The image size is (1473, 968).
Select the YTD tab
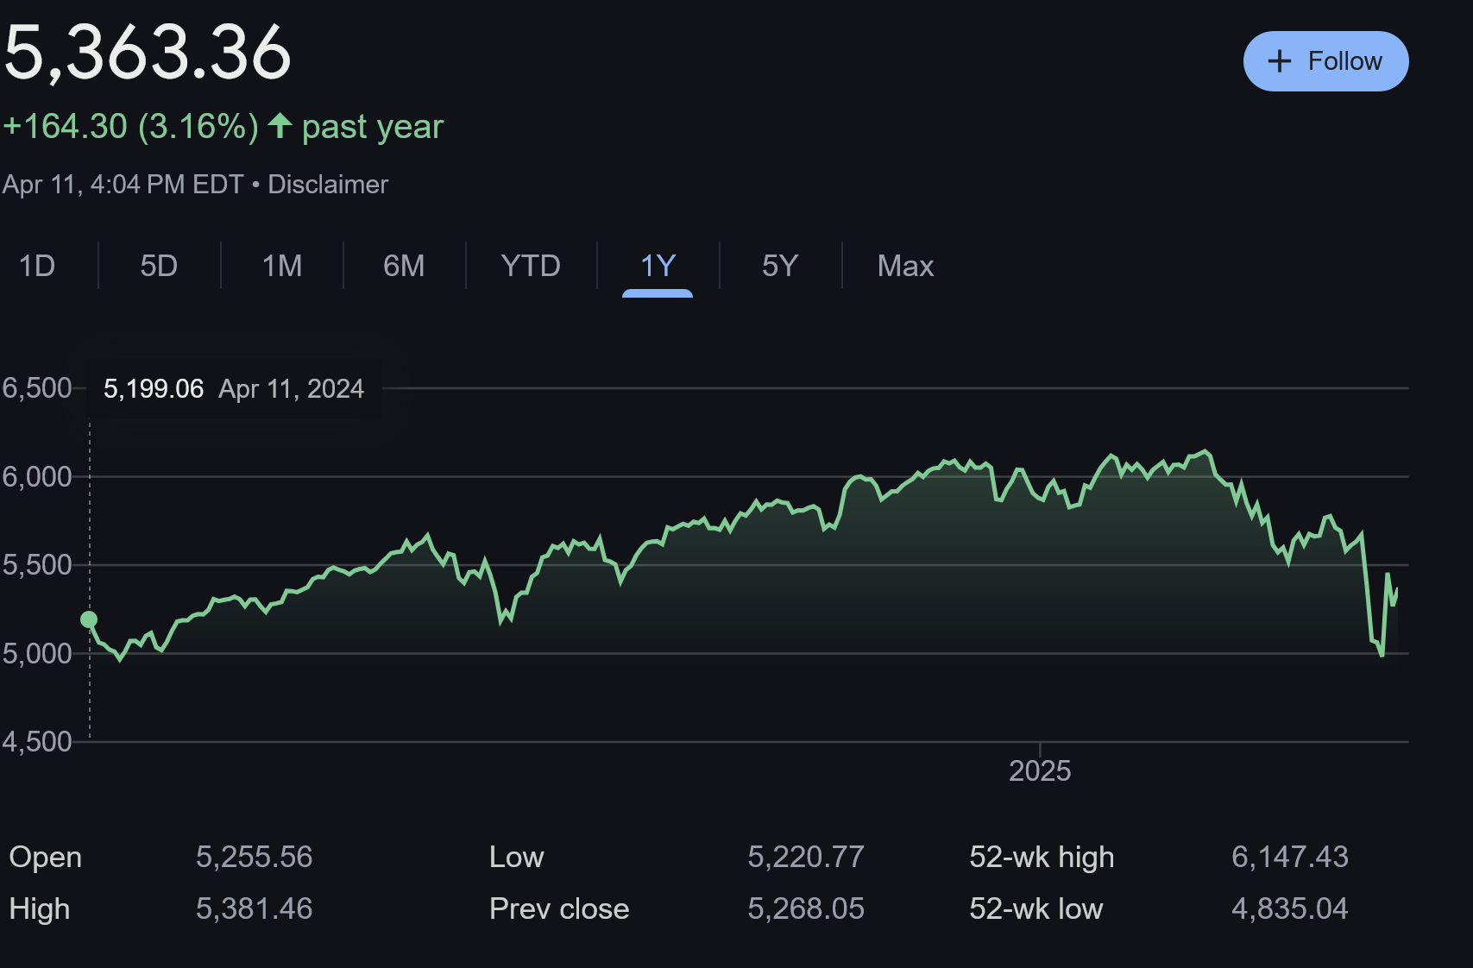point(531,266)
